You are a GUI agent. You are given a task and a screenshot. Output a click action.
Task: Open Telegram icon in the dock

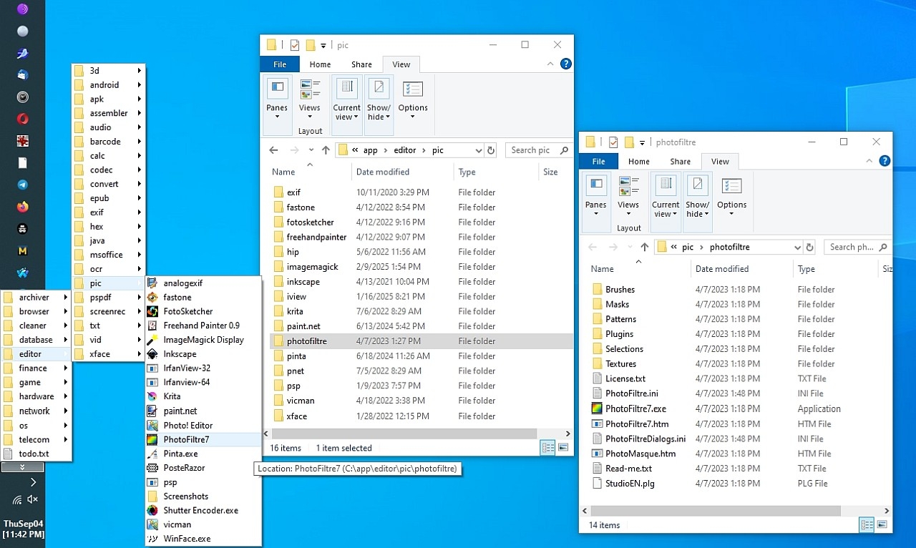(x=22, y=185)
